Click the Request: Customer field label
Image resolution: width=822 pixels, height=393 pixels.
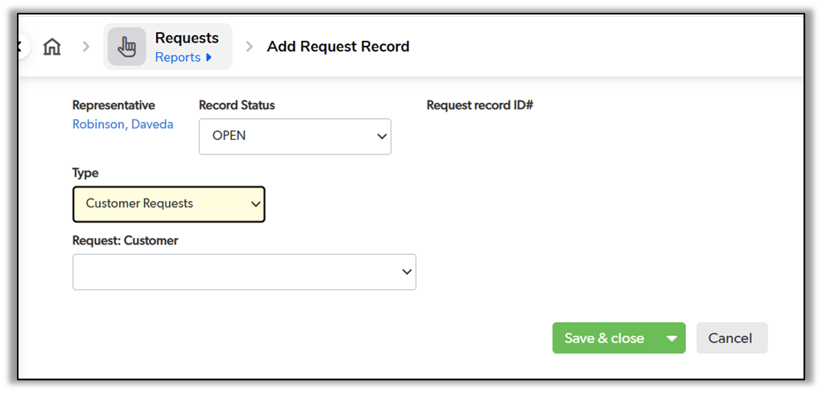[x=125, y=240]
